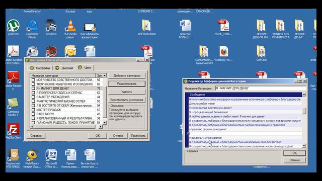Open the ЛЕГКИЕ ДЕНЬГИ ВИ... folder

[262, 26]
